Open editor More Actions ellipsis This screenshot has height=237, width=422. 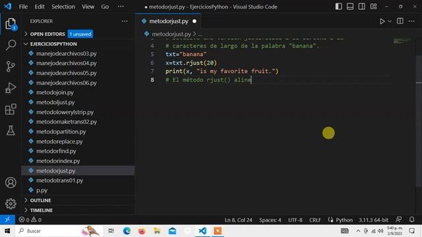(x=411, y=21)
